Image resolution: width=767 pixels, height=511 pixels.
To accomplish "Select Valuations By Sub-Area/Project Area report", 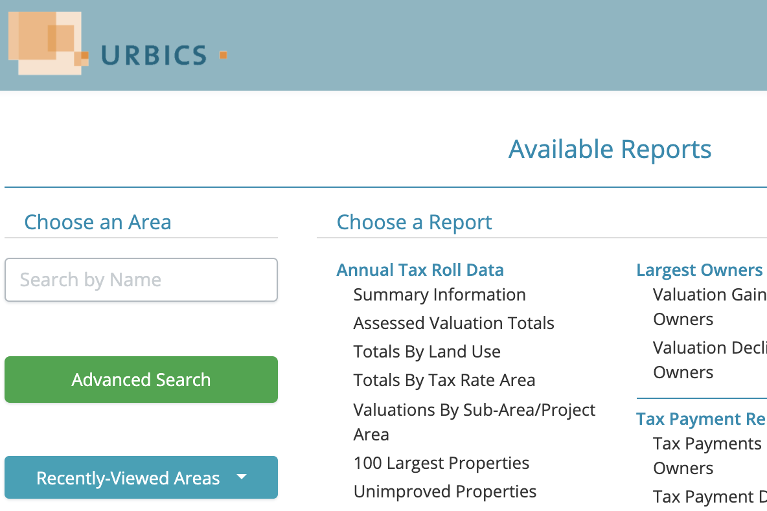I will point(474,410).
